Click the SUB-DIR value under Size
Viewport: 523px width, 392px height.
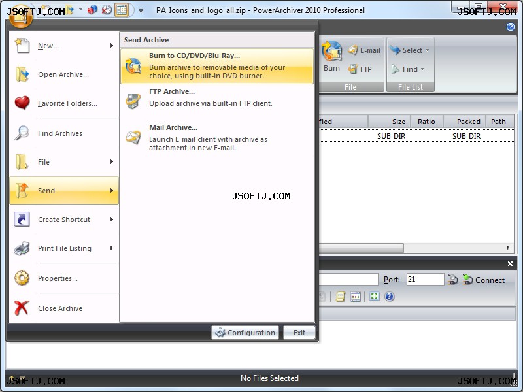tap(391, 136)
